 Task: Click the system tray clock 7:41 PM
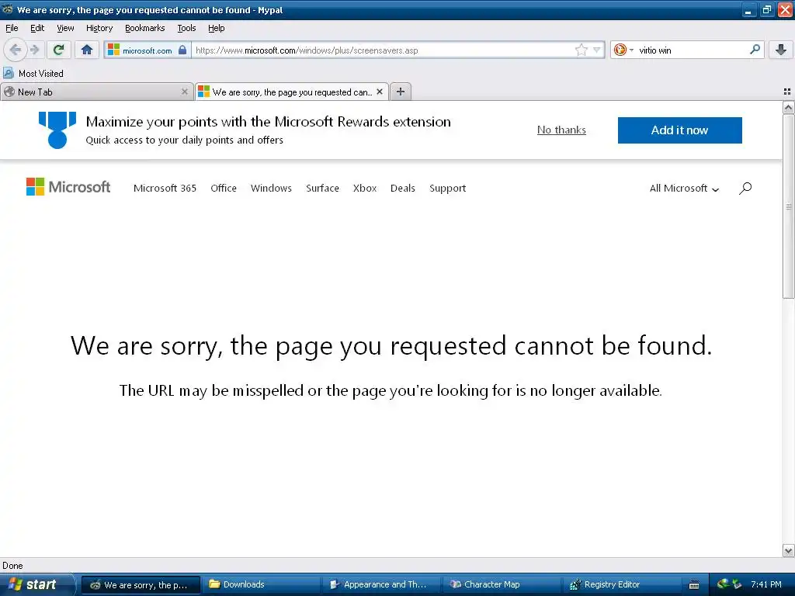(x=766, y=584)
